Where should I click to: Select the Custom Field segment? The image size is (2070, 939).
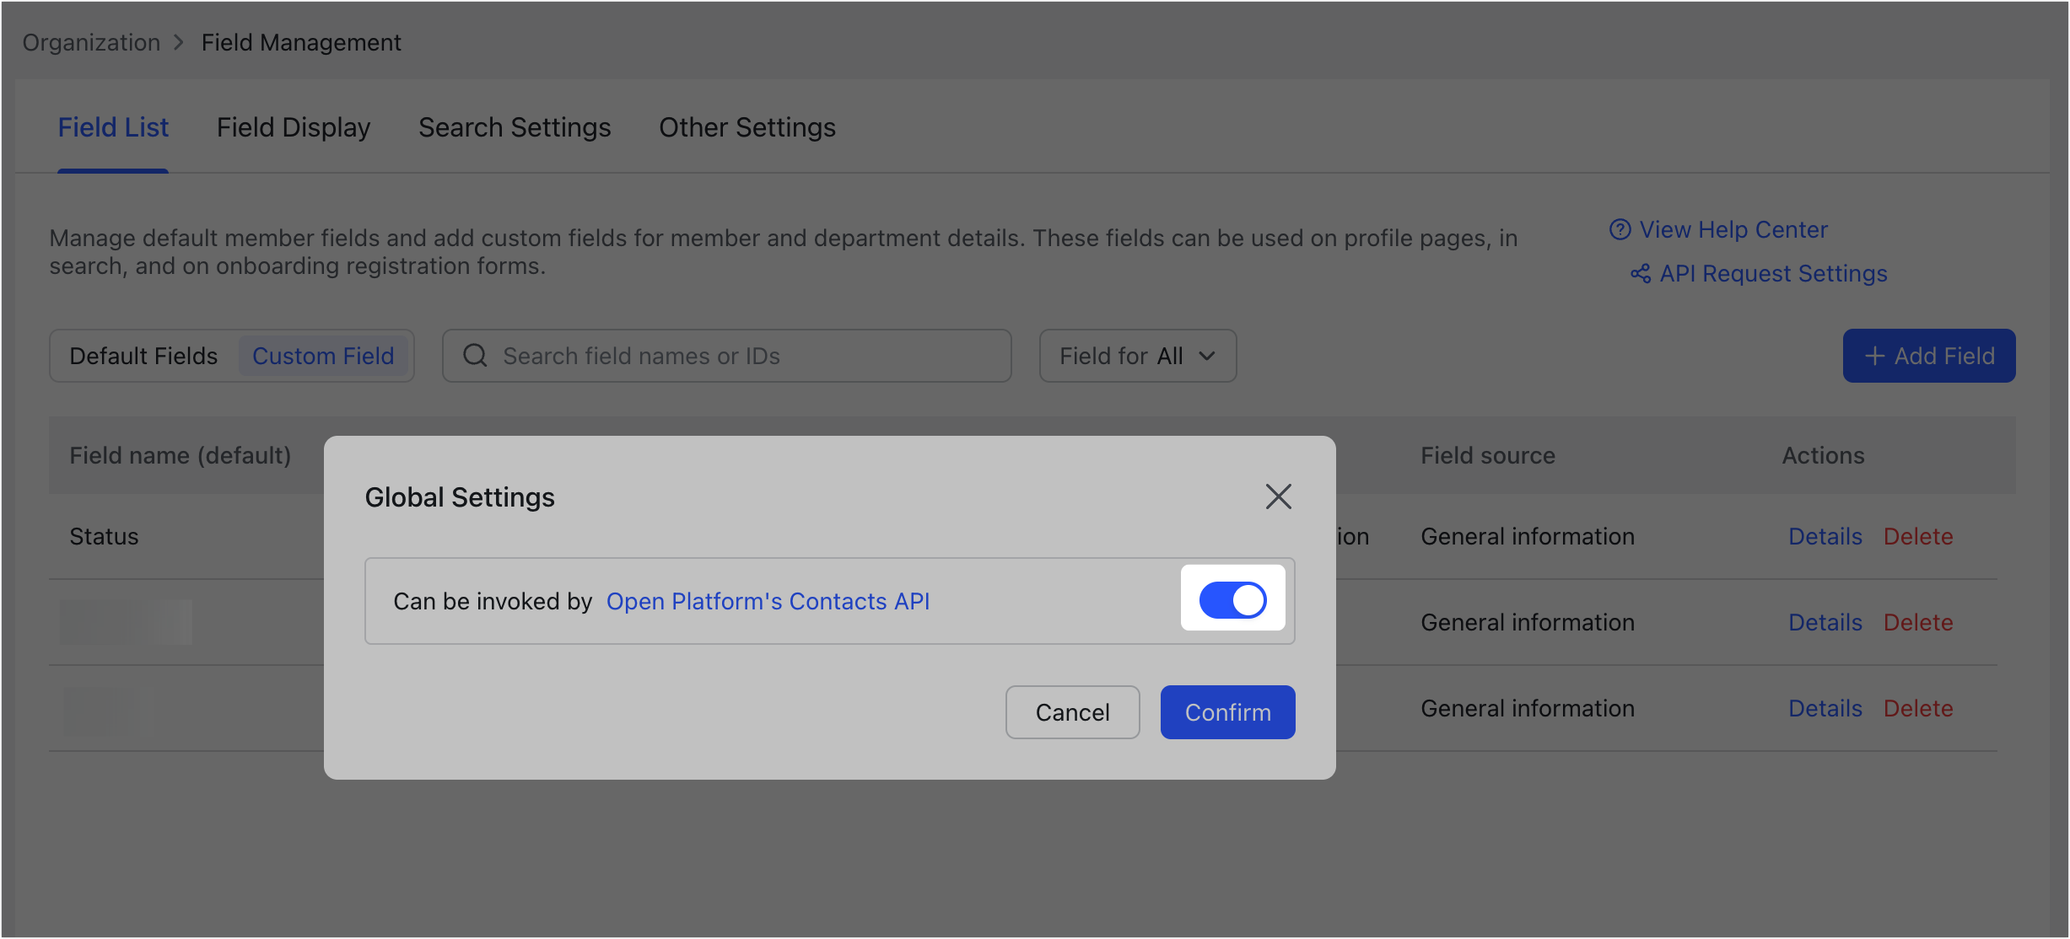[323, 356]
